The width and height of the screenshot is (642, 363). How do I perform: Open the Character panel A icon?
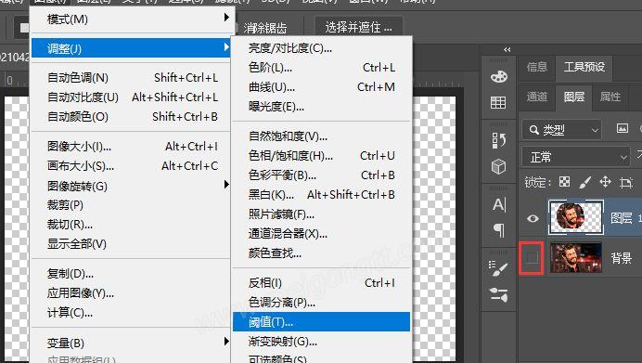point(499,204)
